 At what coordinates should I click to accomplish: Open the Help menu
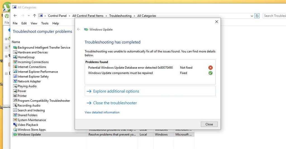(x=56, y=23)
